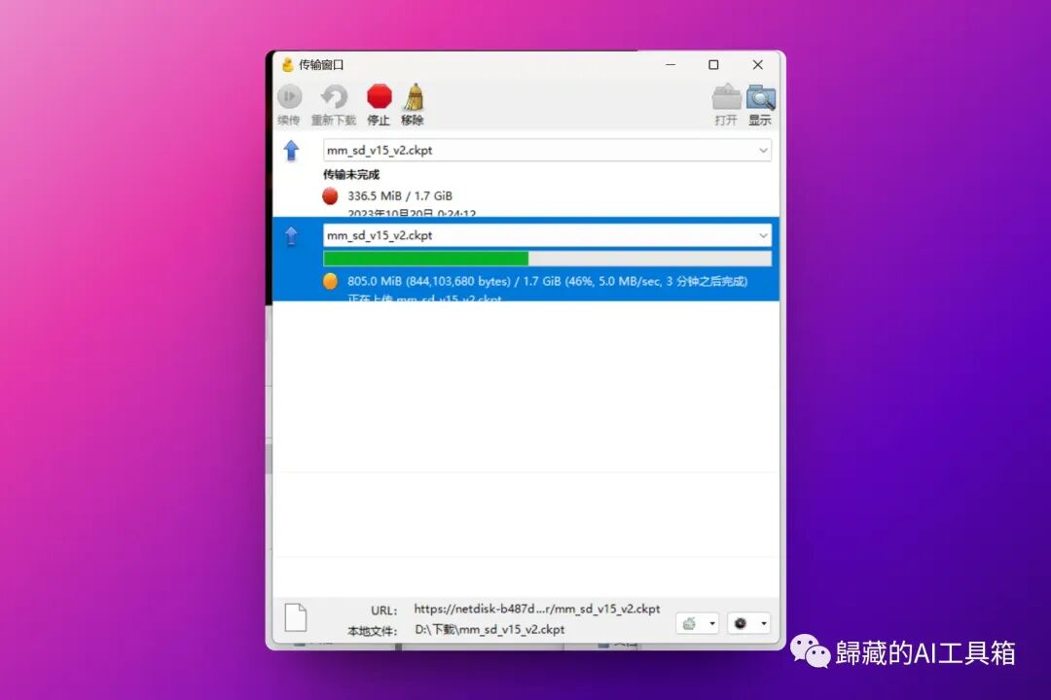Click the 传输窗口 window title
The height and width of the screenshot is (700, 1051).
[321, 64]
